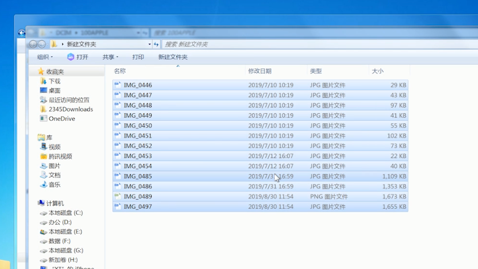Viewport: 478px width, 269px height.
Task: Open the 共享 dropdown menu
Action: (x=111, y=57)
